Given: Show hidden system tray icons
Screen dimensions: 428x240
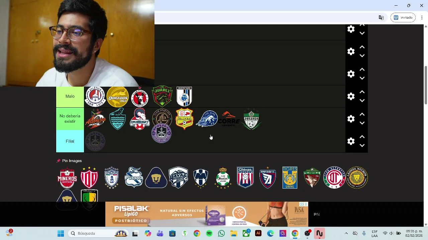Looking at the screenshot, I should pos(346,233).
